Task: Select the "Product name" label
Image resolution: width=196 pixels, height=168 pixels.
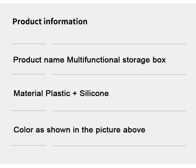Action: tap(39, 60)
